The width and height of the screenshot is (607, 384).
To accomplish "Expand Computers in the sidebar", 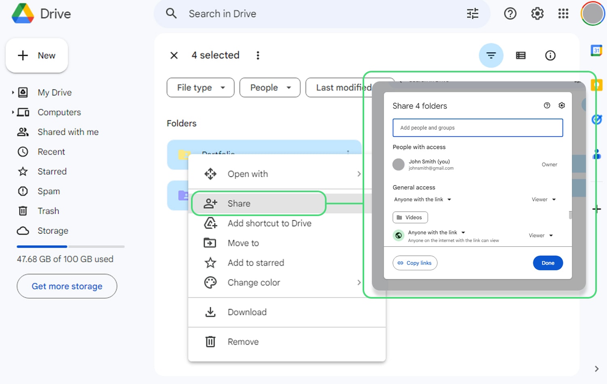I will tap(13, 112).
